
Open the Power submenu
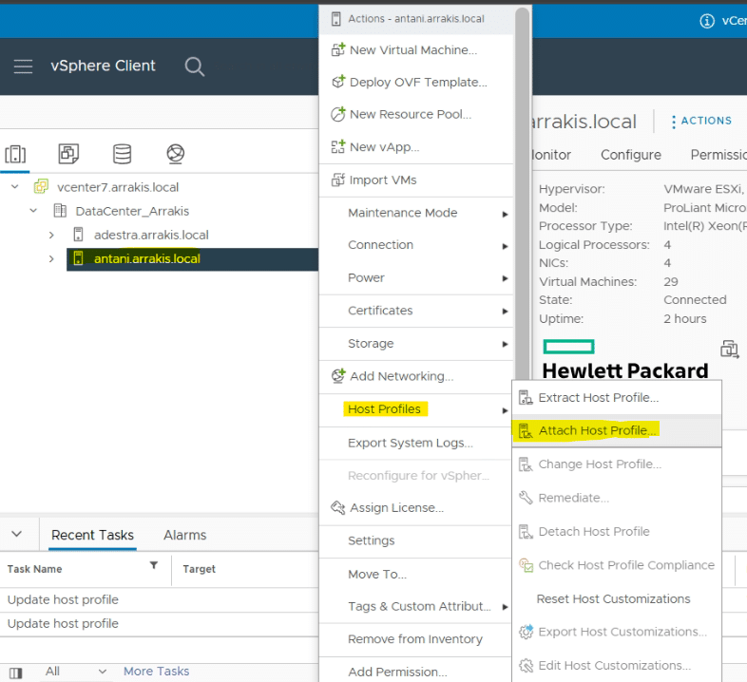(416, 277)
